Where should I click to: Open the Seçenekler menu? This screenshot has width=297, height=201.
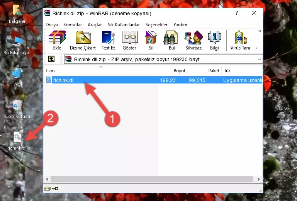(156, 25)
